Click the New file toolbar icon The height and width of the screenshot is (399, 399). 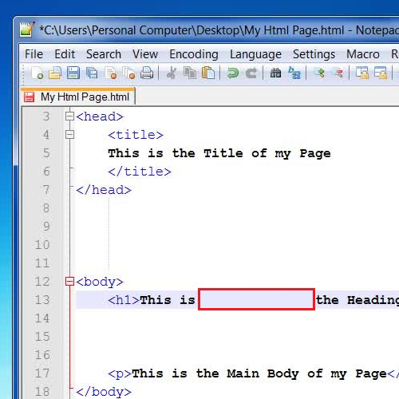[x=38, y=73]
